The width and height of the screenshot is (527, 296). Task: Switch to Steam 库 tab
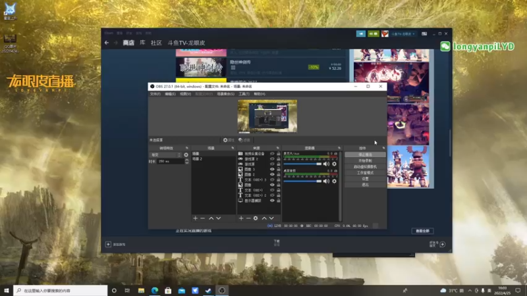pyautogui.click(x=142, y=43)
